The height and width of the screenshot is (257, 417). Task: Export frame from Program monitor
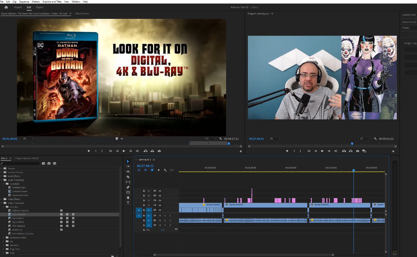click(x=358, y=151)
